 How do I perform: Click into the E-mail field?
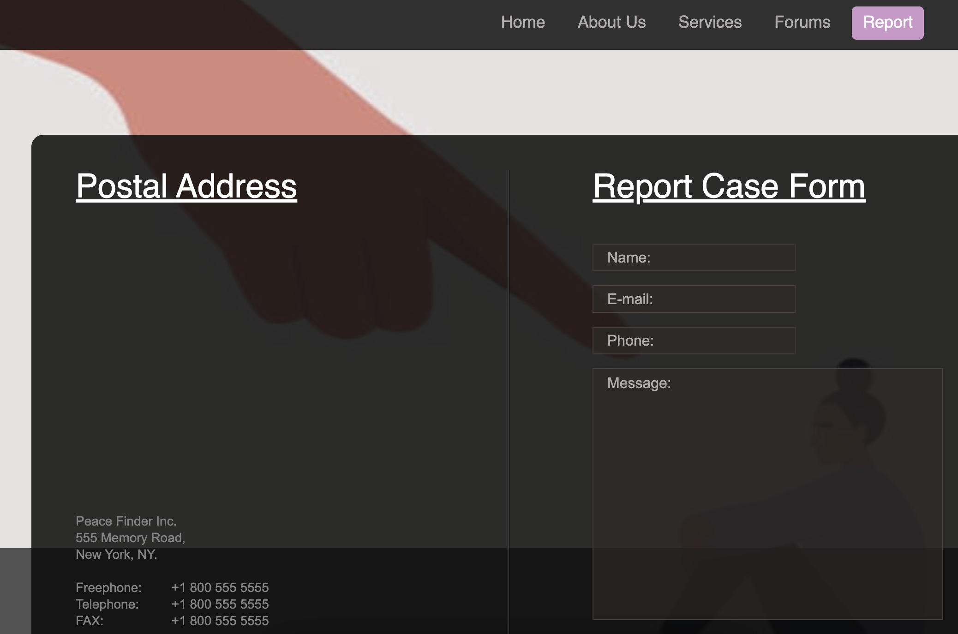[x=694, y=299]
